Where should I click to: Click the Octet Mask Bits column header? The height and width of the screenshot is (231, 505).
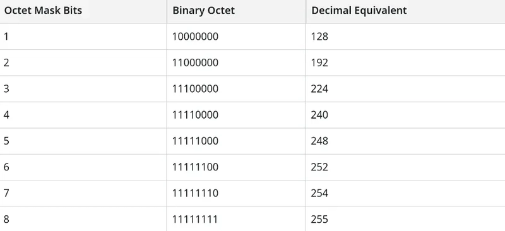click(x=43, y=10)
